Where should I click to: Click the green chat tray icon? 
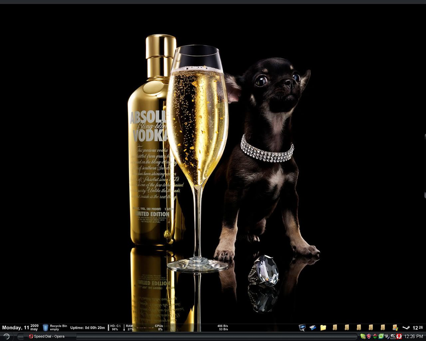click(363, 336)
